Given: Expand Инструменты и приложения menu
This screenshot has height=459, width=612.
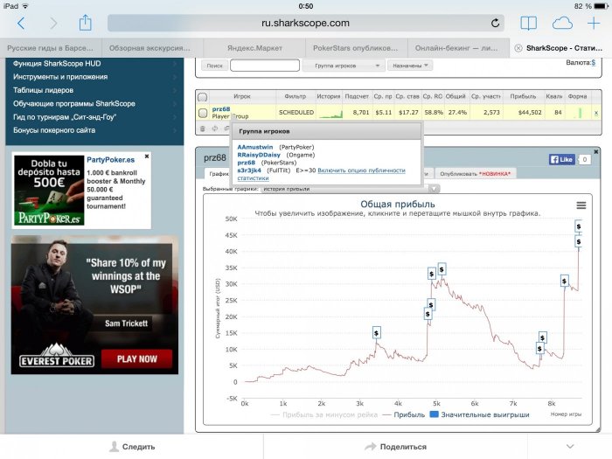Looking at the screenshot, I should pos(94,77).
